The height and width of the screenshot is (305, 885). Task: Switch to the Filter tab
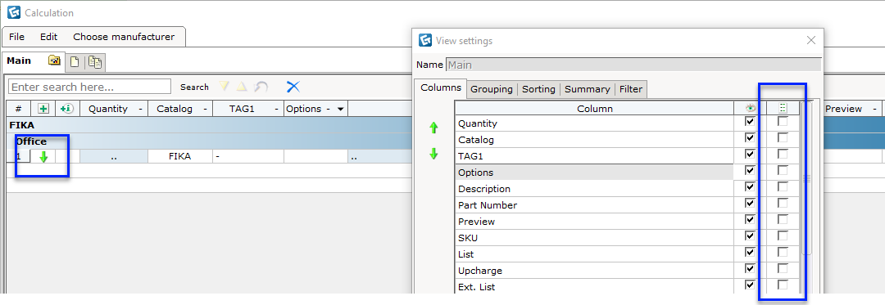(x=630, y=89)
